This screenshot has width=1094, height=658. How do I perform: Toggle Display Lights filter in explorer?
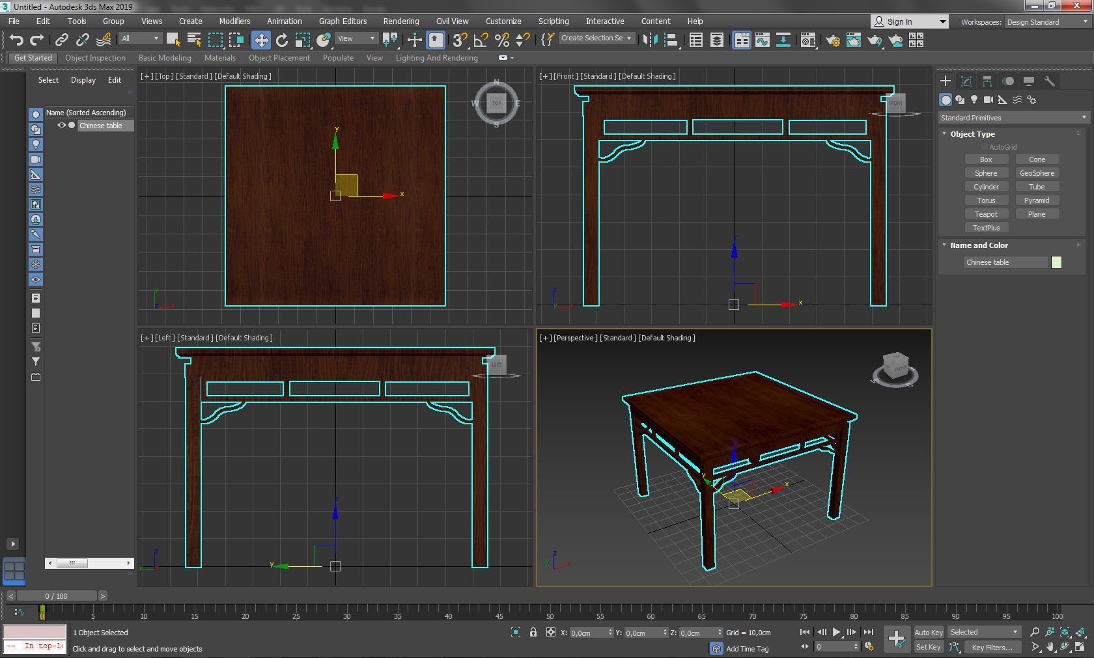click(36, 144)
